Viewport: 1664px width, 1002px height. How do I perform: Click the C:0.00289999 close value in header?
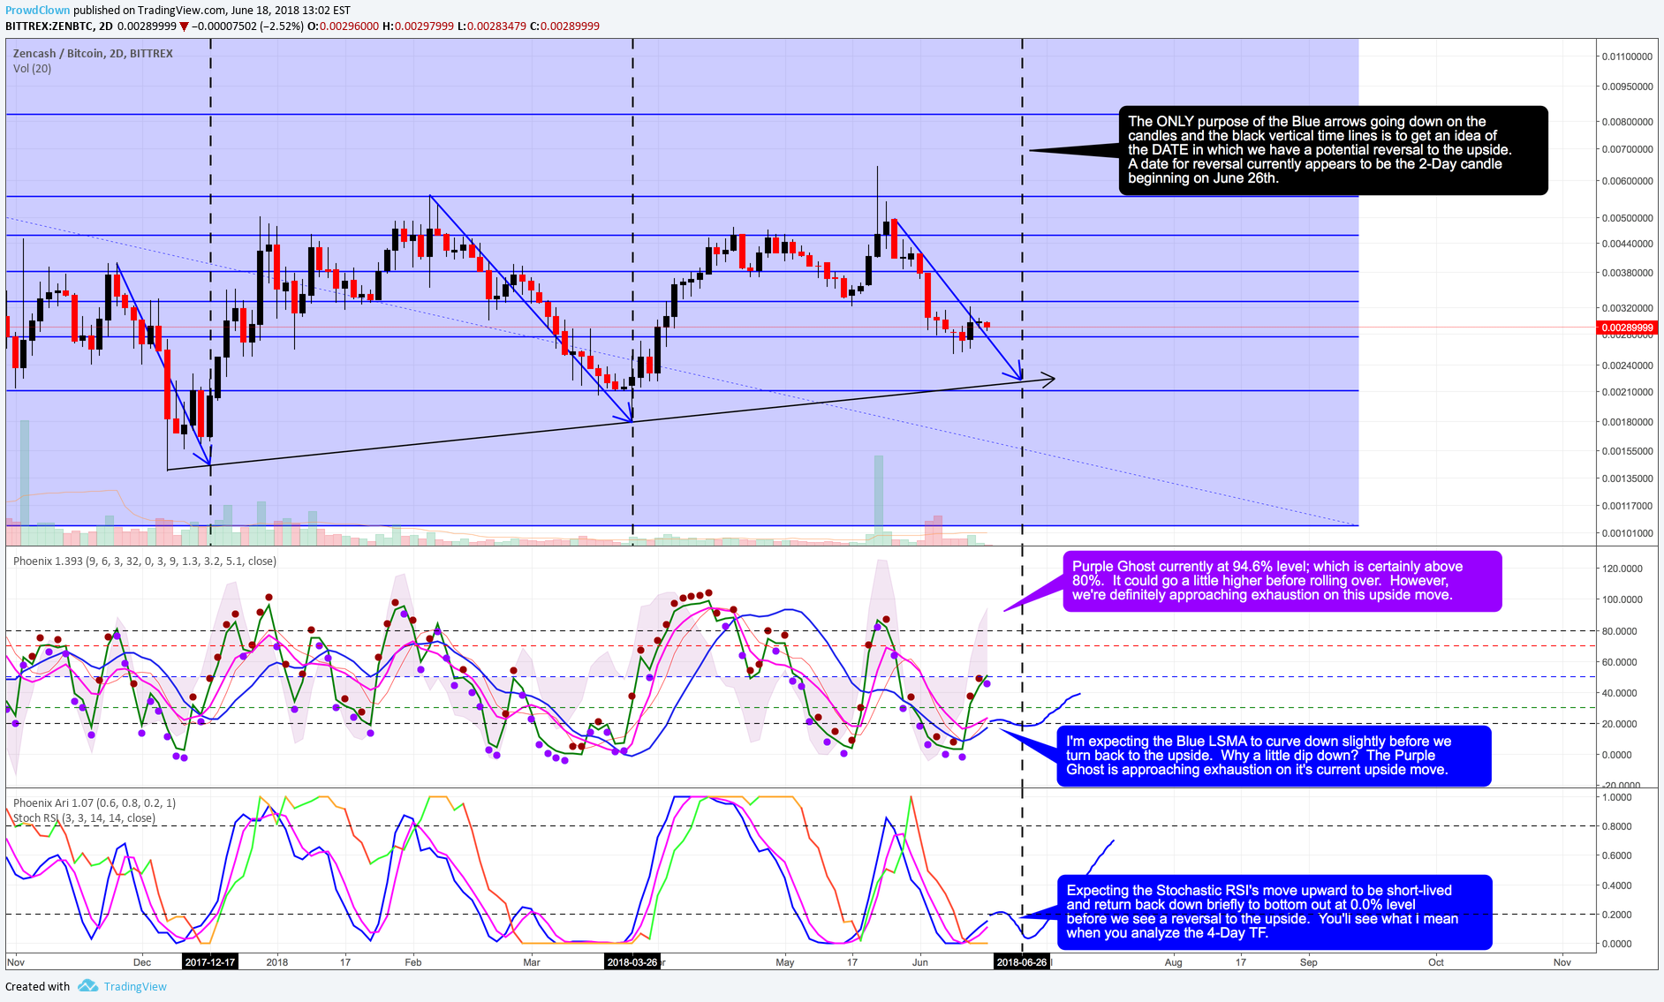click(564, 26)
